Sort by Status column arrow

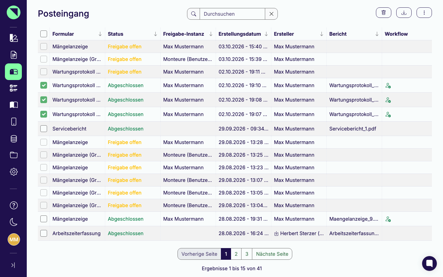(155, 34)
